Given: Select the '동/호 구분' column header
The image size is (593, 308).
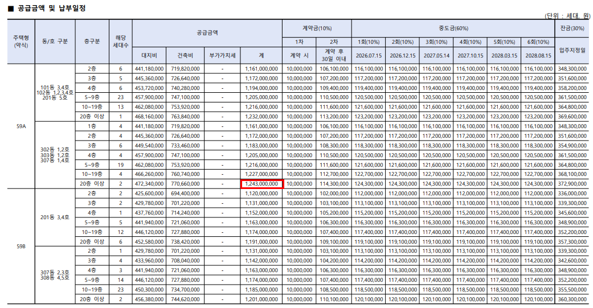Looking at the screenshot, I should click(55, 42).
